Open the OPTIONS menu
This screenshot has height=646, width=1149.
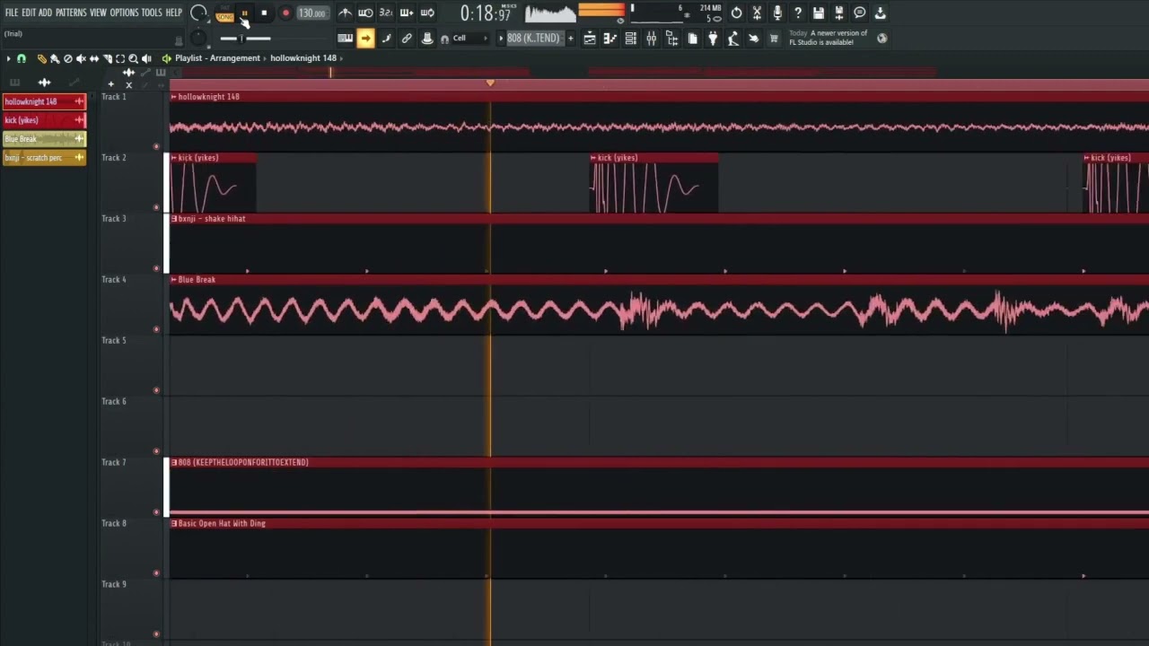tap(124, 13)
